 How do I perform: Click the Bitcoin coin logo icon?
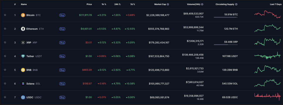tap(23, 15)
